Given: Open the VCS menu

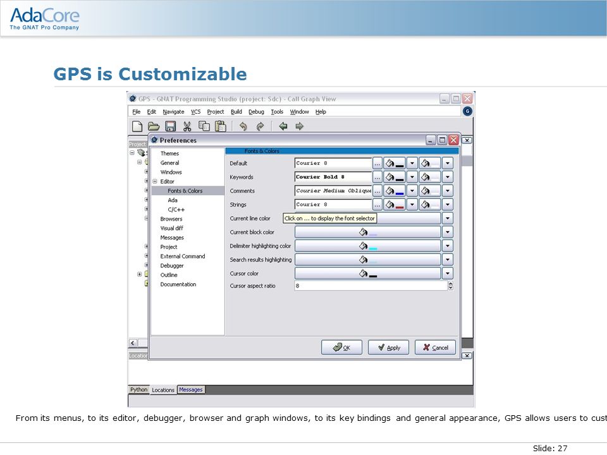Looking at the screenshot, I should tap(195, 112).
